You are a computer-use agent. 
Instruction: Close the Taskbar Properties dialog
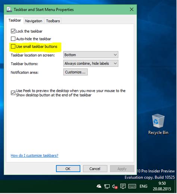point(132,9)
